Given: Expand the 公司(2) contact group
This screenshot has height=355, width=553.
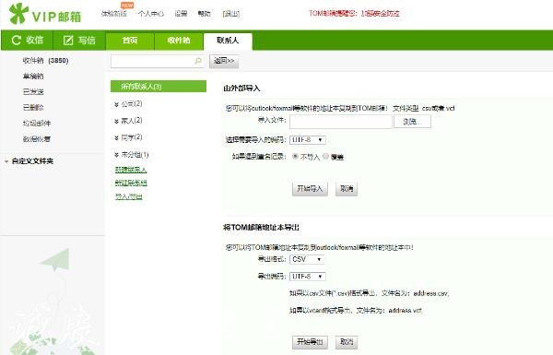Looking at the screenshot, I should (x=116, y=104).
